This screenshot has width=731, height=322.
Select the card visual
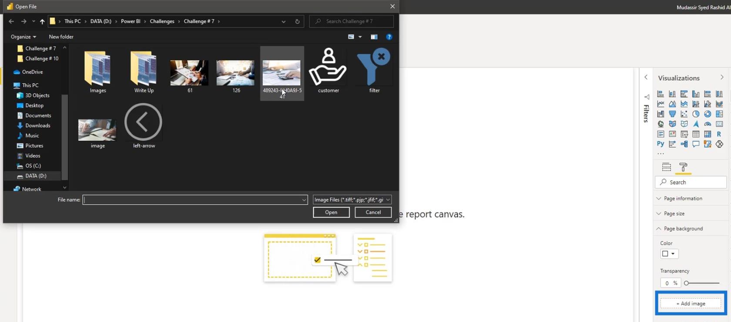[x=719, y=124]
